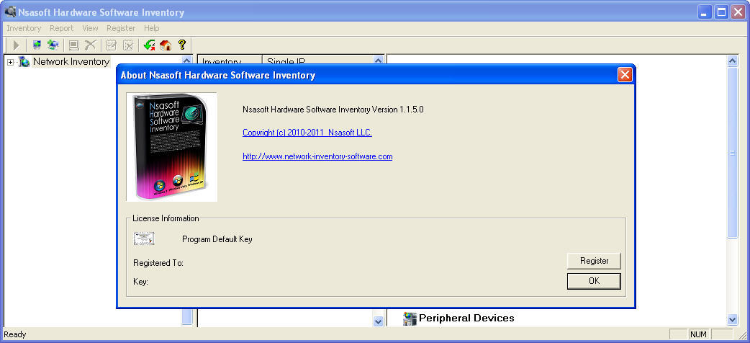
Task: Click right panel scroll up arrow
Action: pos(732,61)
